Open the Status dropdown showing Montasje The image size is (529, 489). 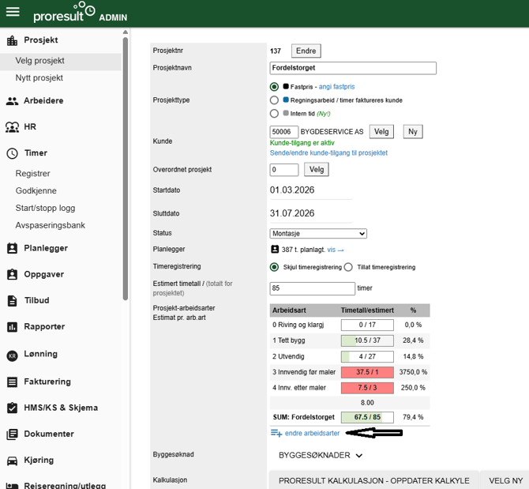(x=318, y=234)
